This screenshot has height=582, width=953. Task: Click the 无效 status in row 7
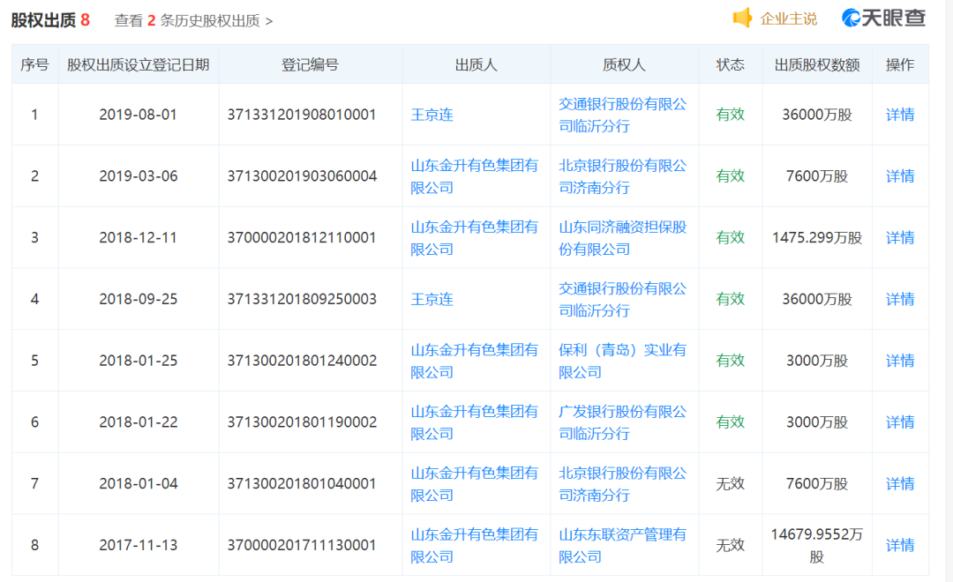coord(730,483)
